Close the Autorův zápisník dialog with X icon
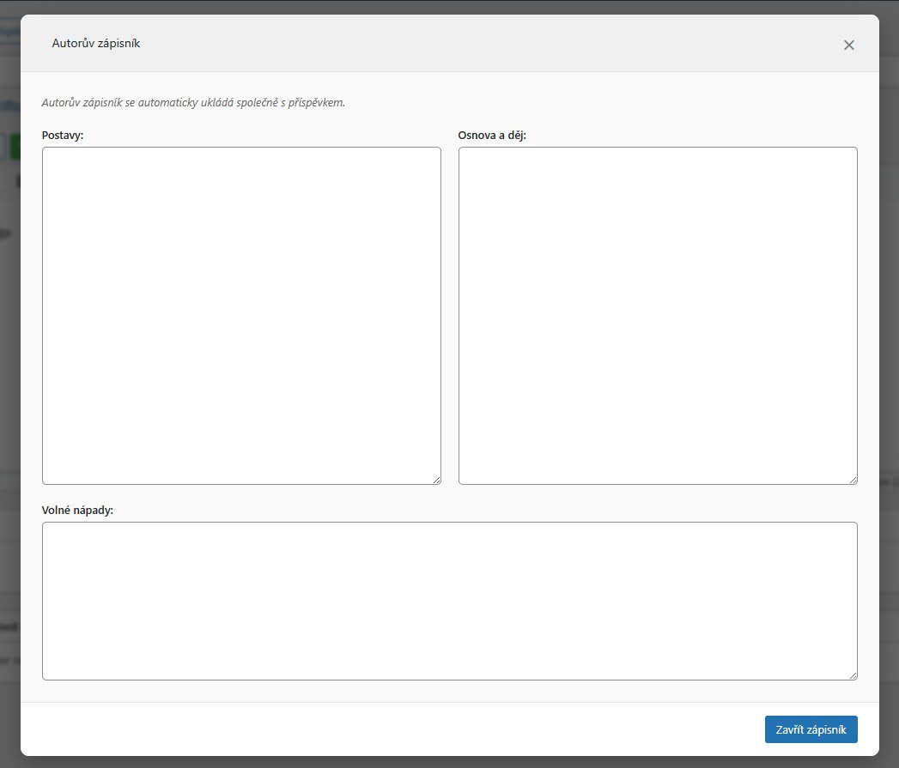This screenshot has width=899, height=768. 848,45
